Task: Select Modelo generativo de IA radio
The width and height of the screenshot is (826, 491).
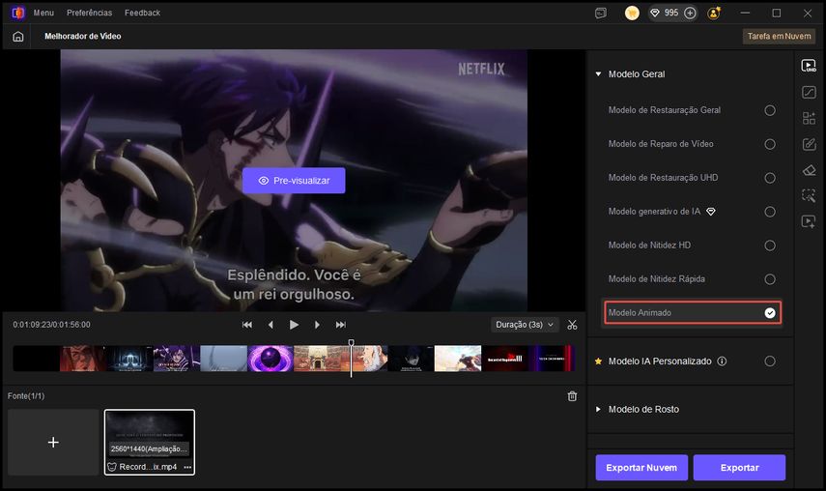Action: (x=770, y=212)
